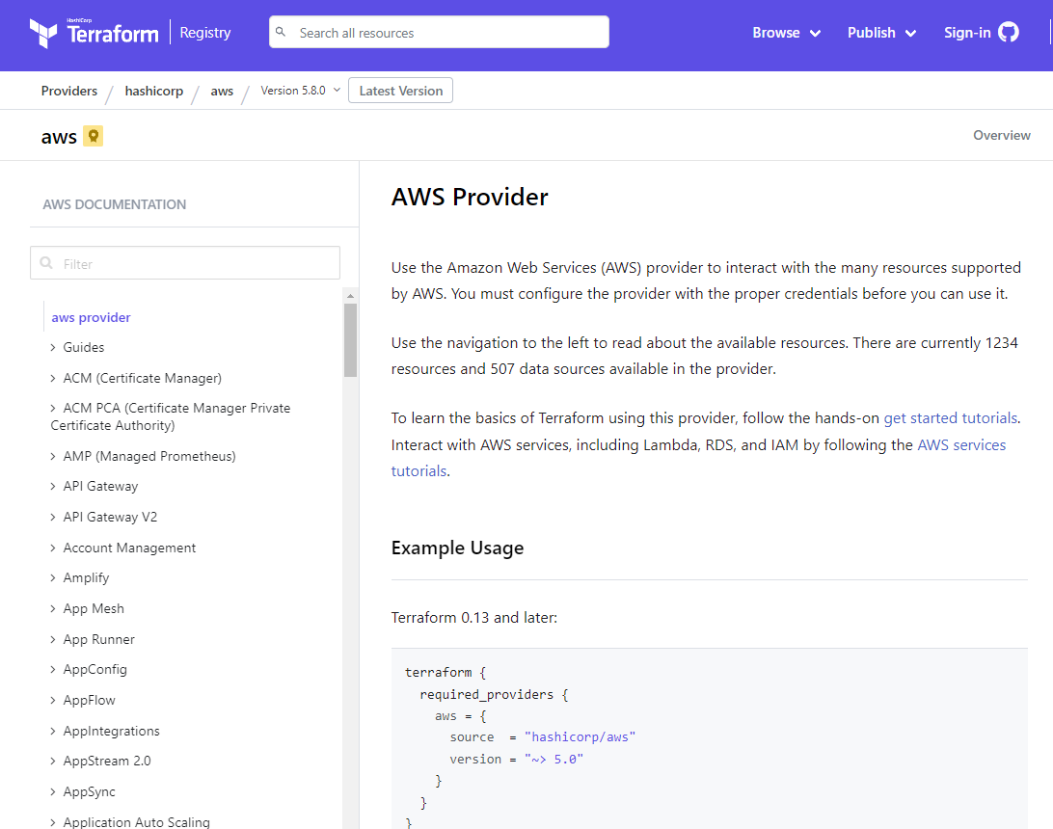Click the Latest Version button

pos(401,91)
